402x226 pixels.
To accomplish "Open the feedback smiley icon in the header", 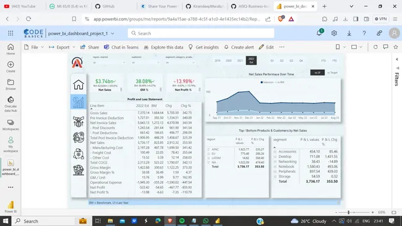I will [x=379, y=33].
